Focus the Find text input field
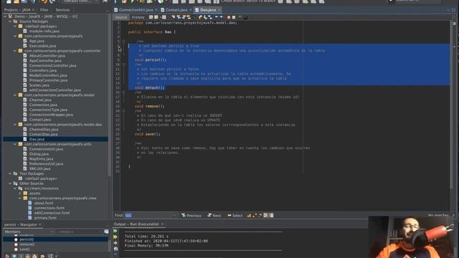The width and height of the screenshot is (459, 258). 148,216
